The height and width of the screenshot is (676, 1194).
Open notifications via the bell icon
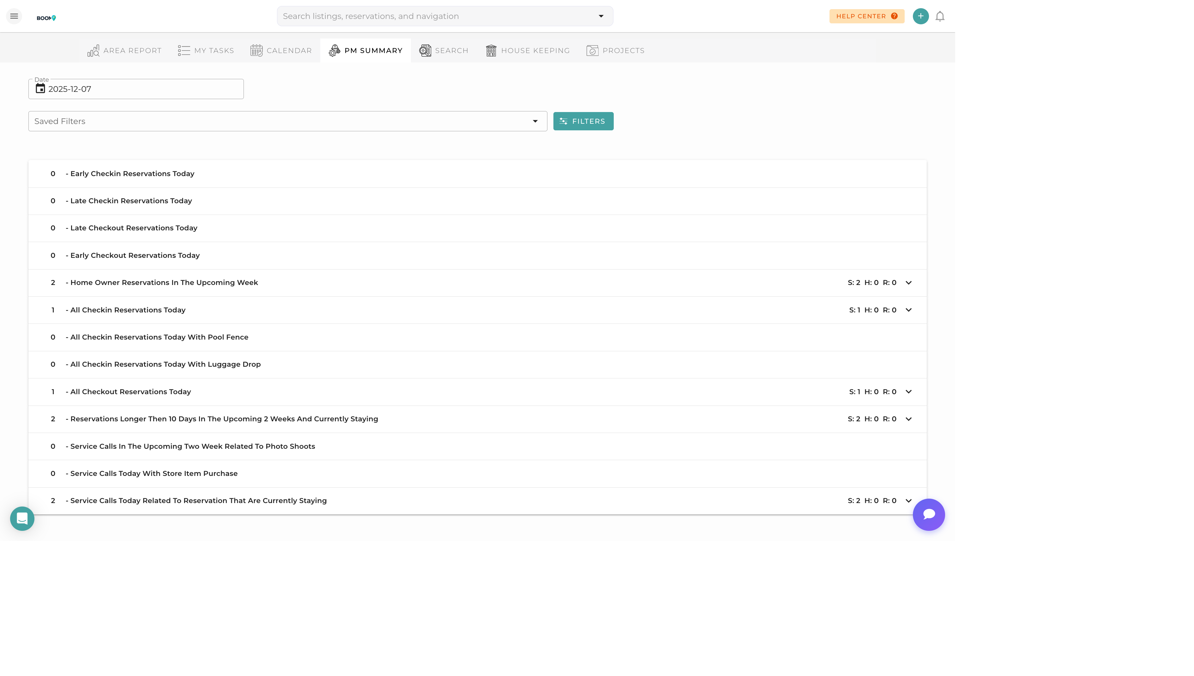(x=940, y=16)
